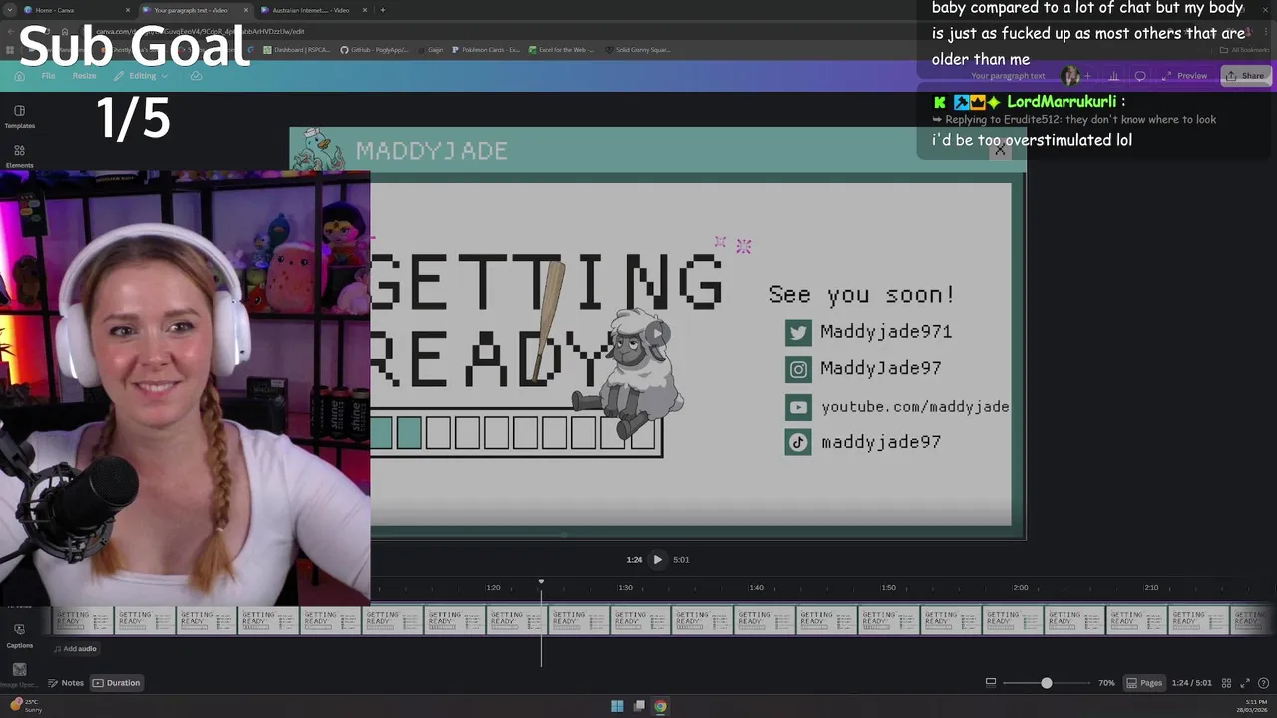The height and width of the screenshot is (718, 1277).
Task: Click the timeline ruler at 2:00
Action: 1020,588
